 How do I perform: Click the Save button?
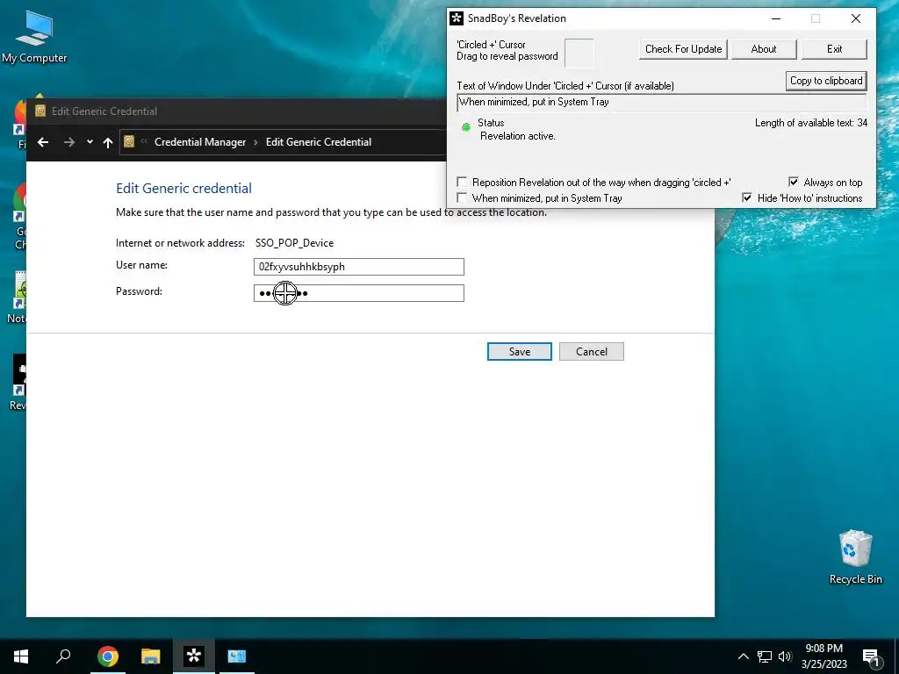(x=520, y=352)
